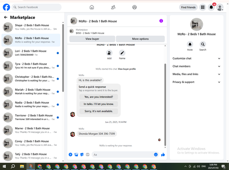The image size is (229, 170).
Task: Click the More options button
Action: 140,39
